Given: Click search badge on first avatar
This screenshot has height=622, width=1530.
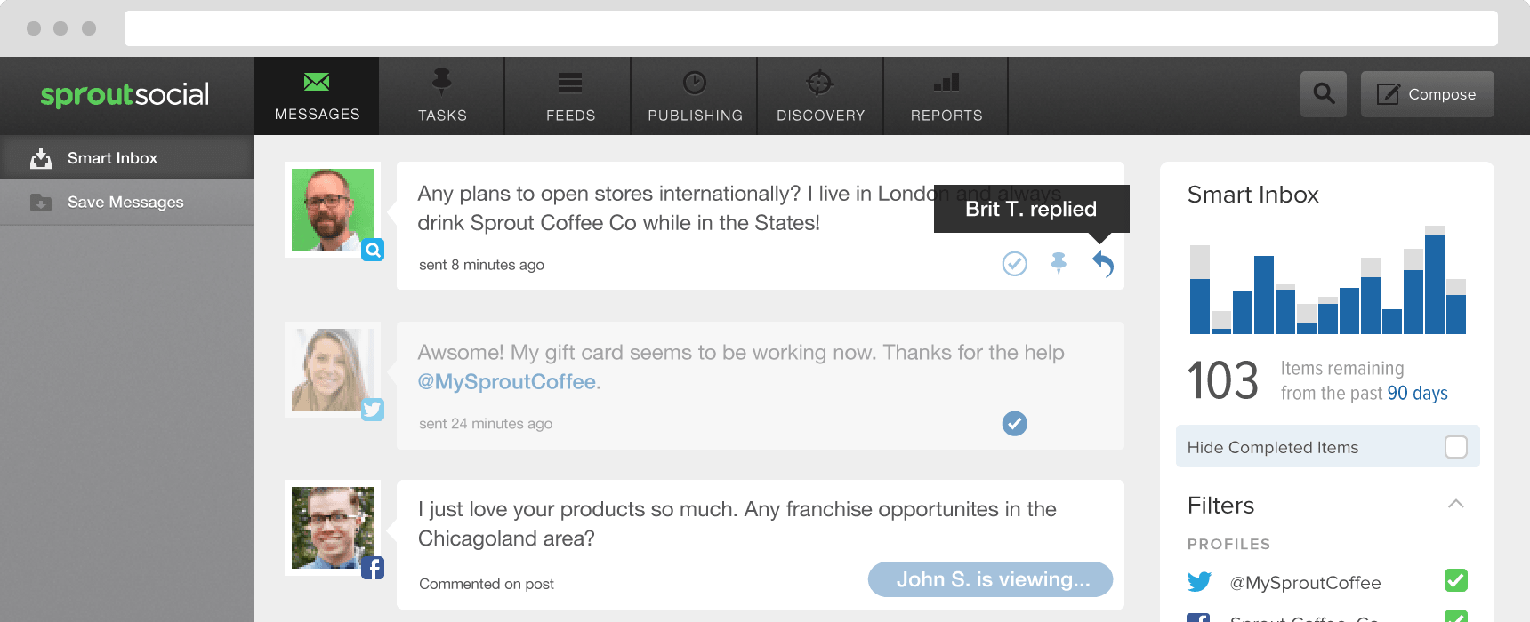Looking at the screenshot, I should coord(373,250).
